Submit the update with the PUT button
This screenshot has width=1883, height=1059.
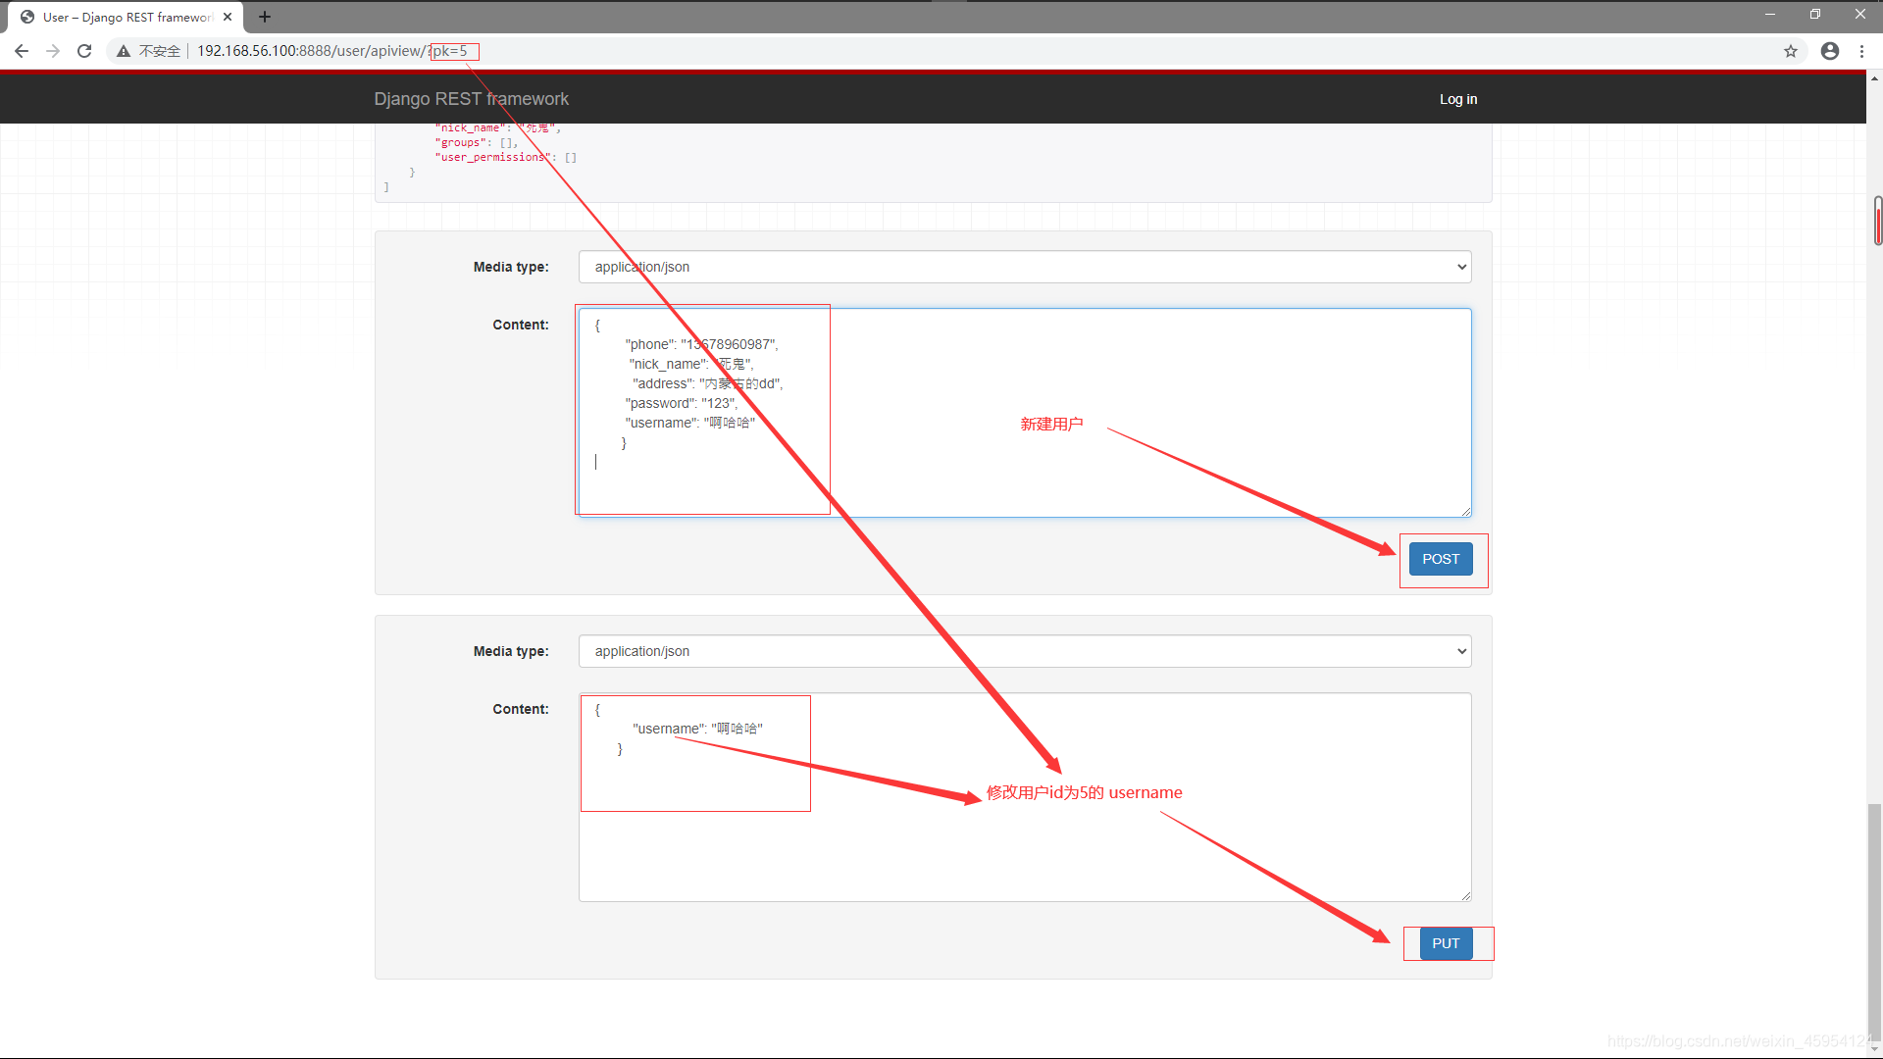click(1446, 943)
